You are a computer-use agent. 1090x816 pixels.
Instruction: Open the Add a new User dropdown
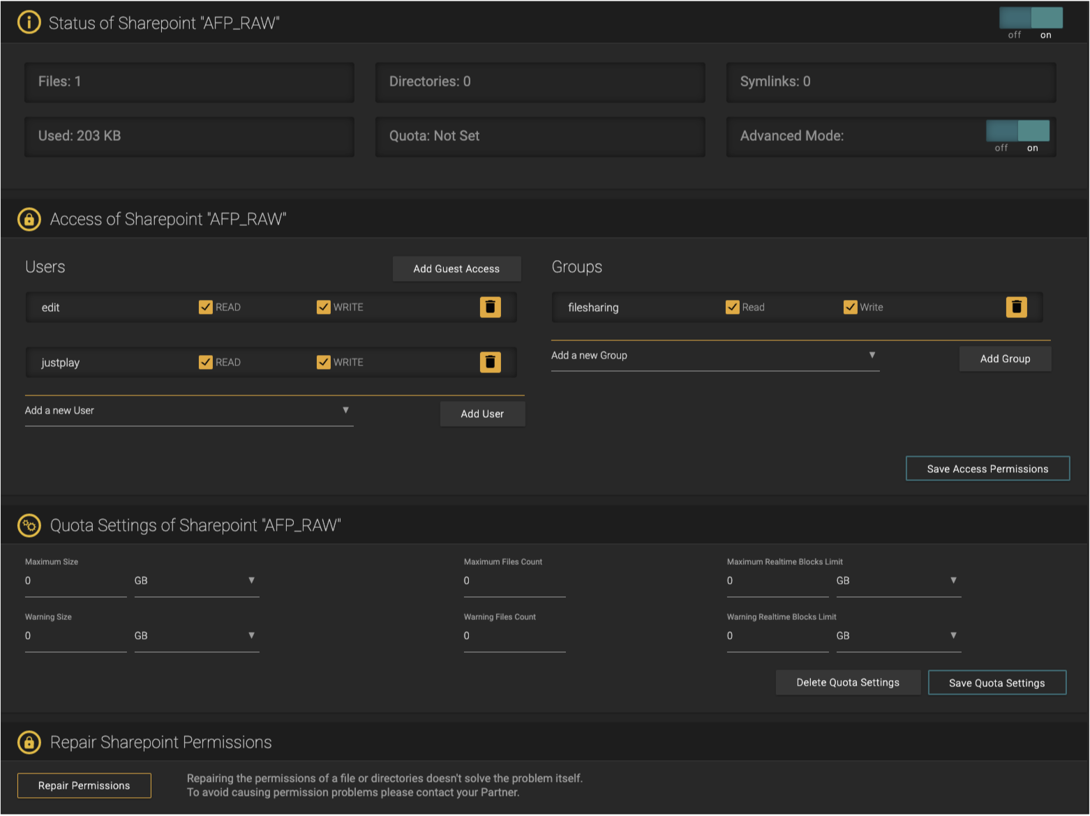[x=189, y=411]
